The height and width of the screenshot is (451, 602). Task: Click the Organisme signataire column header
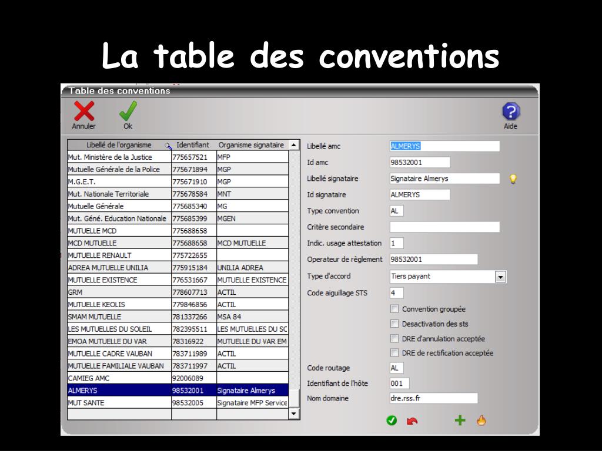pyautogui.click(x=252, y=145)
